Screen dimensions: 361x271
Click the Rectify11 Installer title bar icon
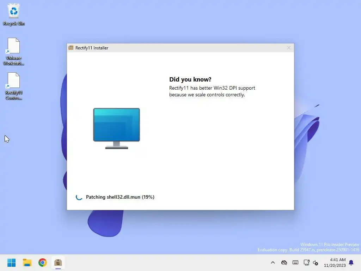pos(71,48)
